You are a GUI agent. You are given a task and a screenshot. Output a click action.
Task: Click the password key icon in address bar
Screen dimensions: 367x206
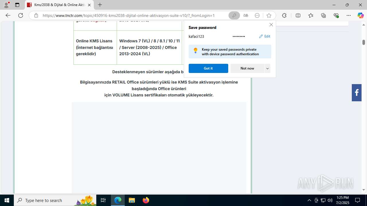click(x=234, y=15)
